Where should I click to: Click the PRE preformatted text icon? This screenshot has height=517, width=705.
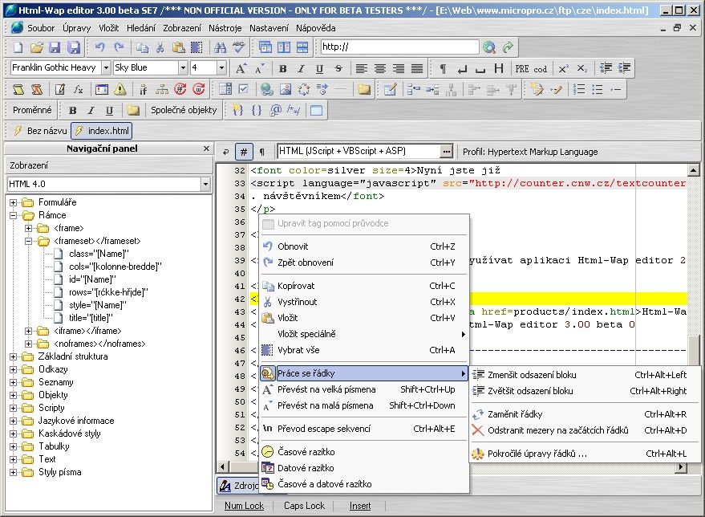click(522, 68)
